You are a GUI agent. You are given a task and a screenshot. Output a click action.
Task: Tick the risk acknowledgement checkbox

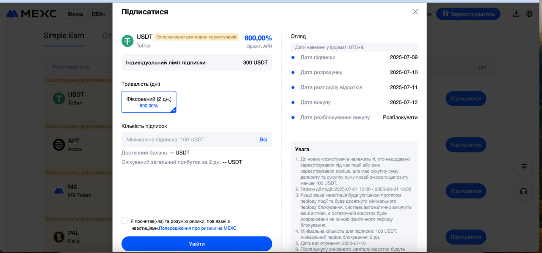124,221
